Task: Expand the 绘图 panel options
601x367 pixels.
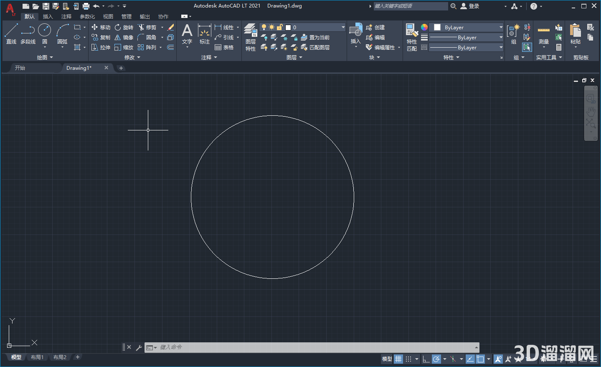Action: (45, 57)
